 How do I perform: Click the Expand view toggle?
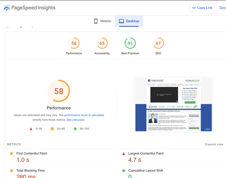tap(214, 144)
